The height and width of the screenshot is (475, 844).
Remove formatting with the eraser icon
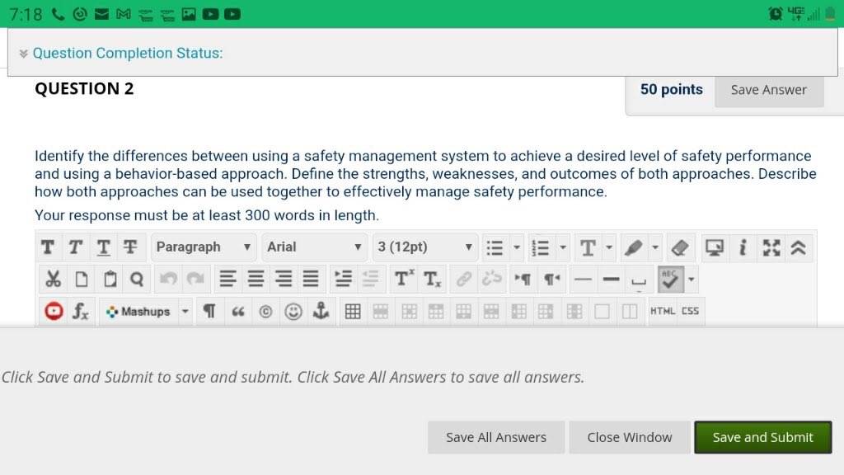pos(680,247)
